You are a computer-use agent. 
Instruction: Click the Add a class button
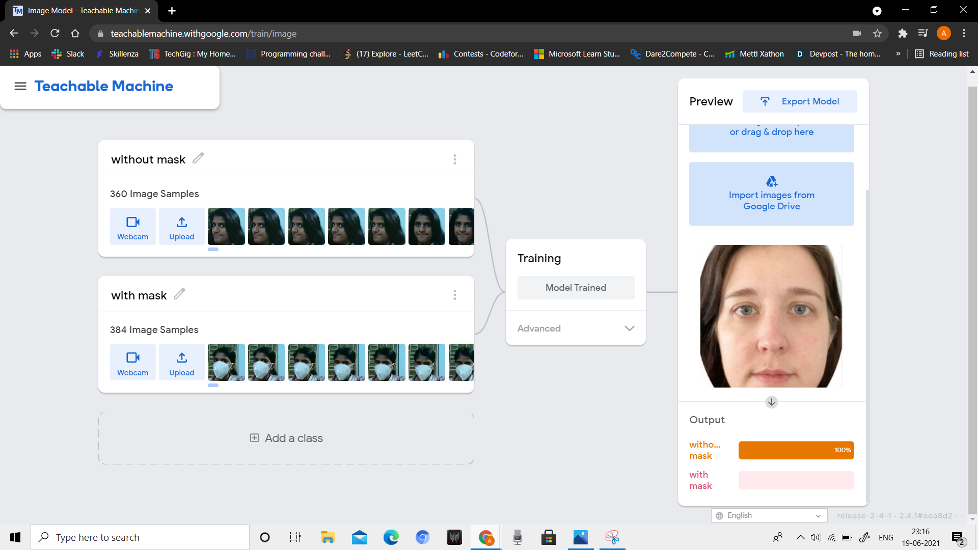tap(286, 438)
